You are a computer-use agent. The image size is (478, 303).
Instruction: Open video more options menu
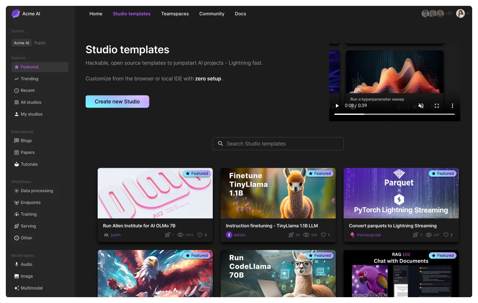(x=452, y=106)
